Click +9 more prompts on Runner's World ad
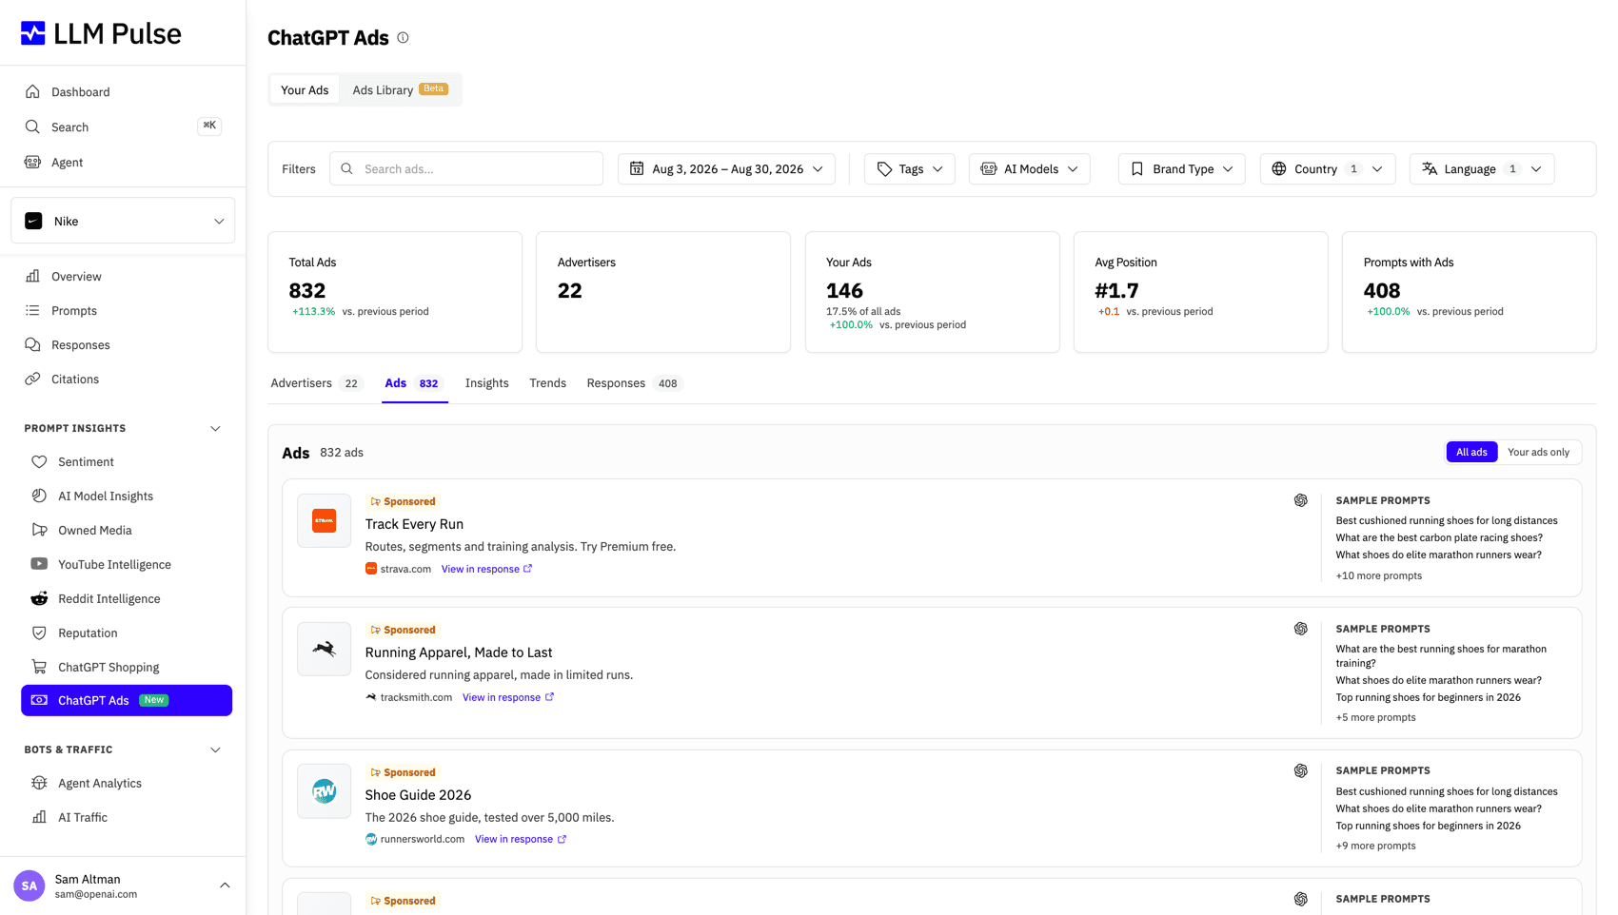 pyautogui.click(x=1375, y=846)
